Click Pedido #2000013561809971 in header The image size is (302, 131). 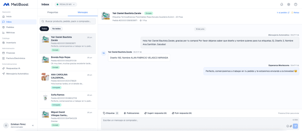coord(125,20)
